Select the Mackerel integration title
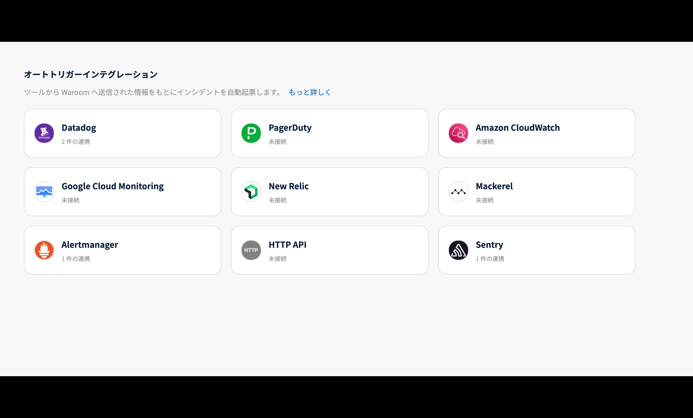693x418 pixels. click(494, 186)
